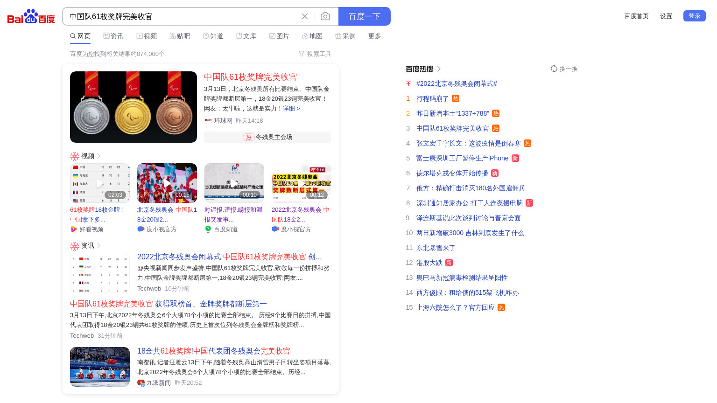The image size is (717, 403).
Task: Open the 百度首页 link
Action: 637,16
